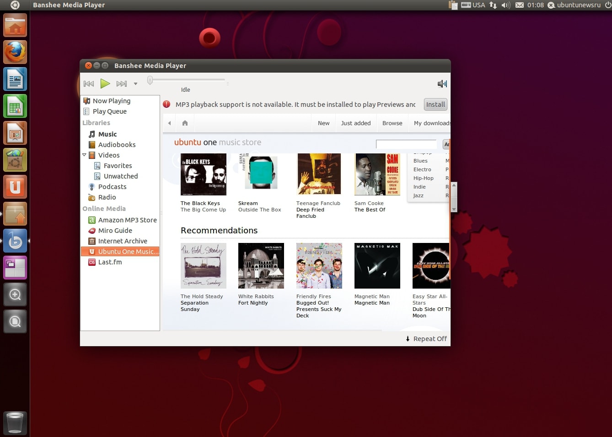This screenshot has width=612, height=437.
Task: Click the red MP3 warning icon
Action: [166, 104]
